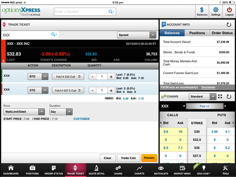This screenshot has width=236, height=177.
Task: Open BTO action dropdown
Action: click(38, 77)
